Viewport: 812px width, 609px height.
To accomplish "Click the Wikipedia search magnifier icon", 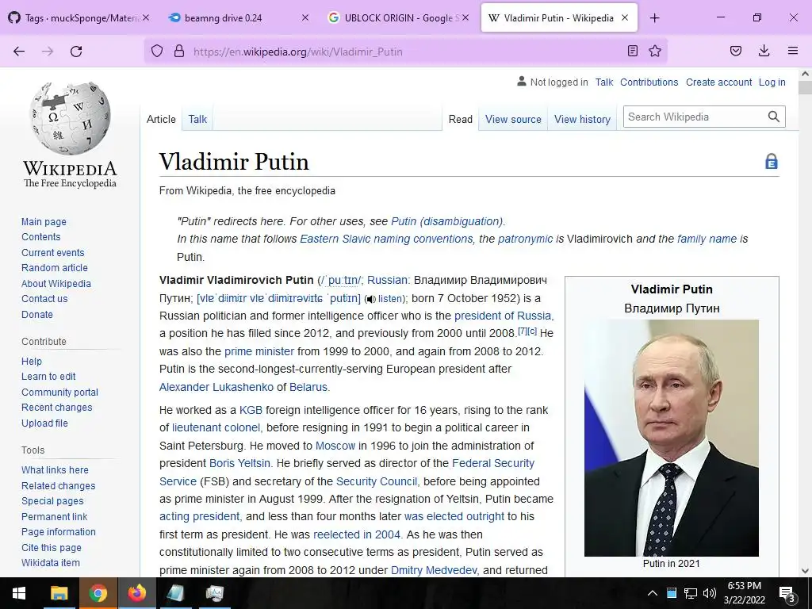I will tap(774, 117).
